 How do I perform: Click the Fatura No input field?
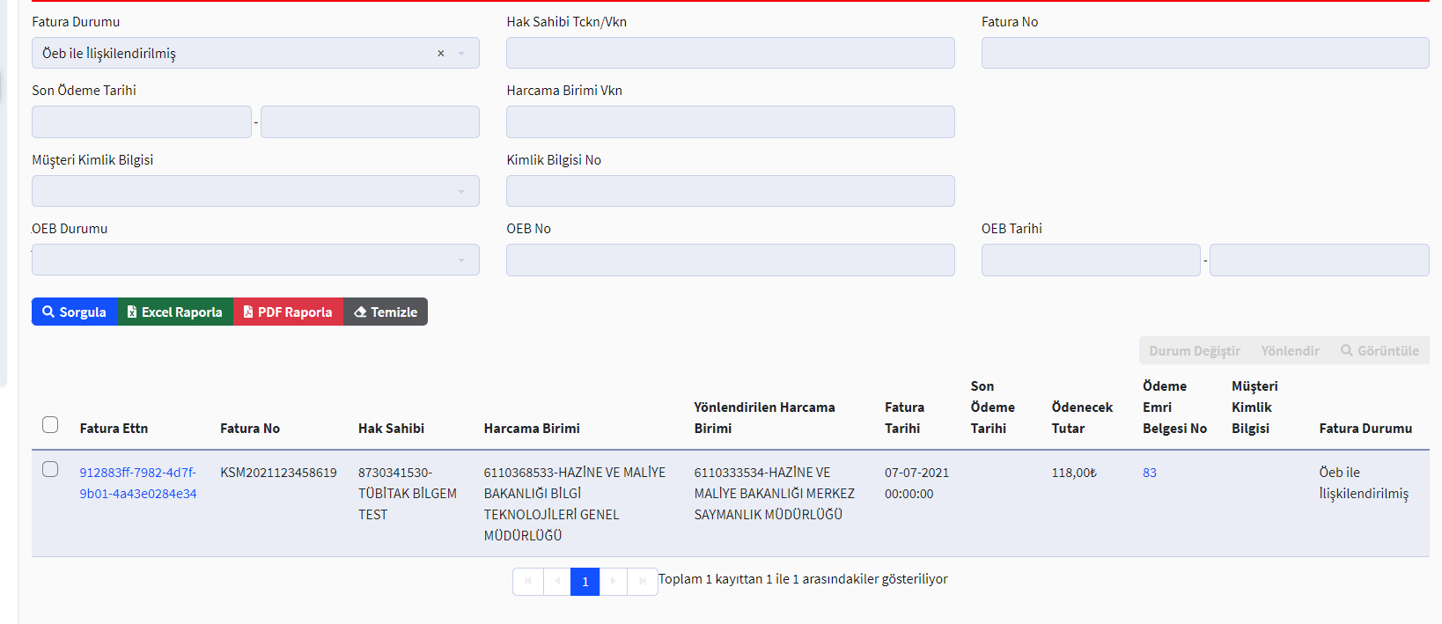(1204, 53)
